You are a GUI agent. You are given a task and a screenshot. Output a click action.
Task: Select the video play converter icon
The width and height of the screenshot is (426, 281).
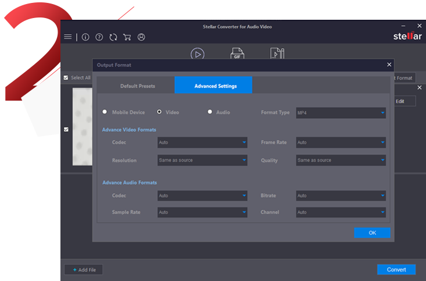click(x=198, y=54)
